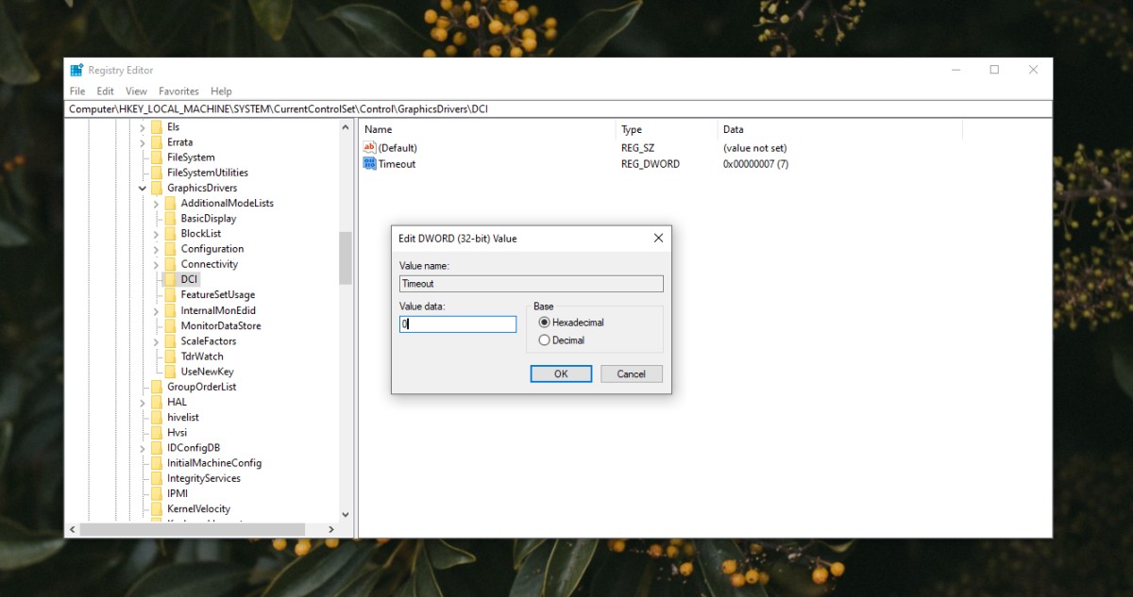Expand the BlockList key
Image resolution: width=1133 pixels, height=597 pixels.
[x=155, y=233]
